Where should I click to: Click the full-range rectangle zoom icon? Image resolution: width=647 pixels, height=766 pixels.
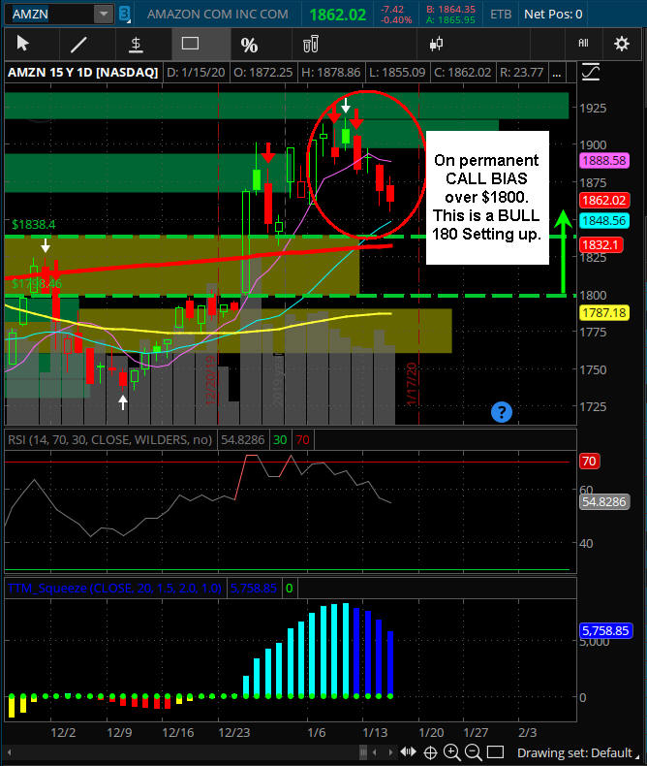click(495, 751)
